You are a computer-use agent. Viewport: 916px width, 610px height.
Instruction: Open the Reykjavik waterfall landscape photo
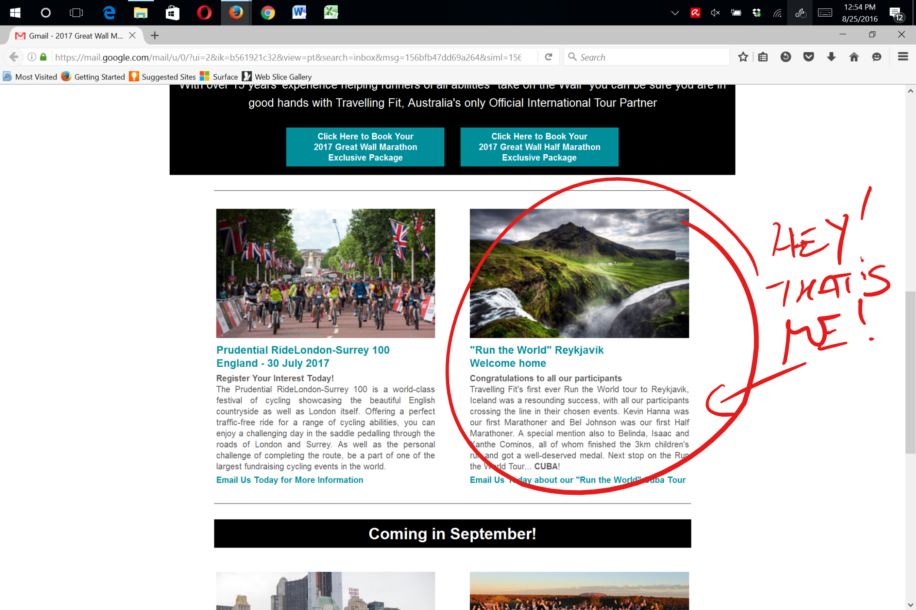579,273
